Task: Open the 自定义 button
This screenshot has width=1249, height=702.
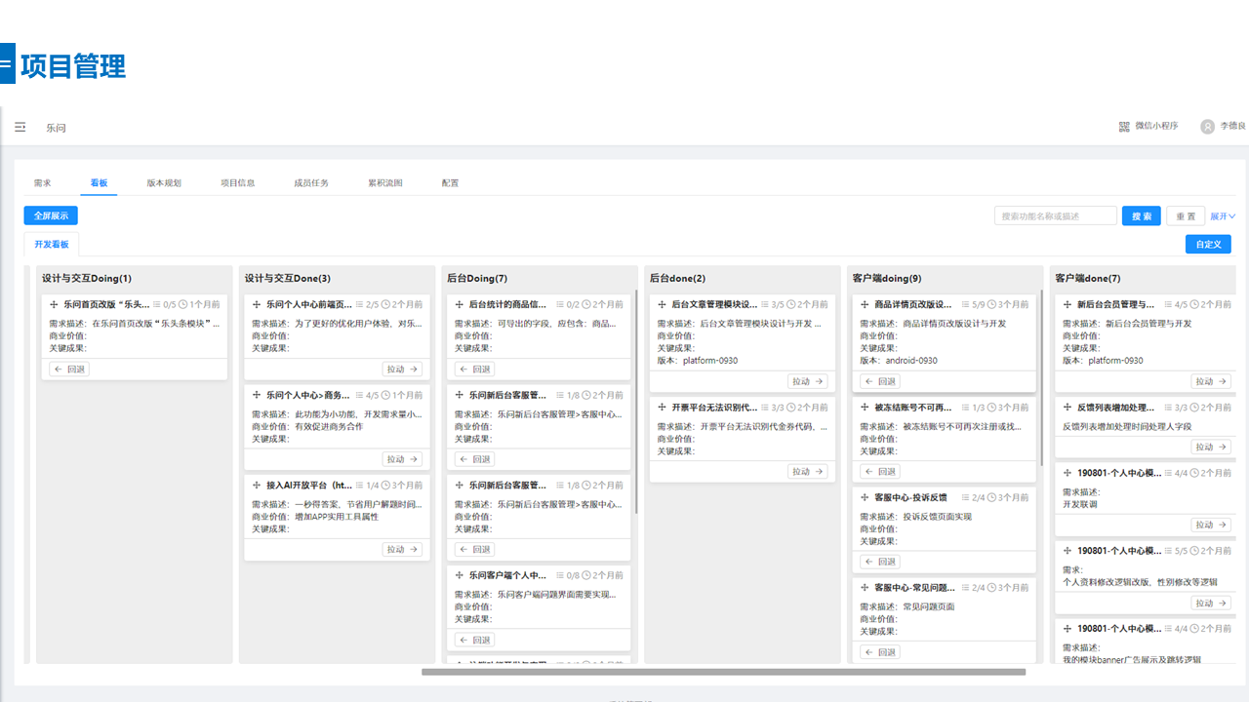Action: [1208, 244]
